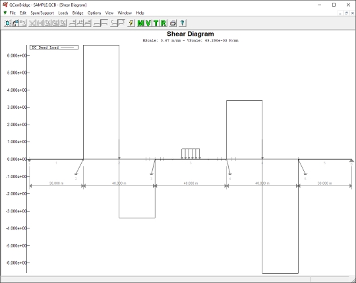Restore the inner Shear Diagram child window
Screen dimensions: 356x283
pos(346,13)
